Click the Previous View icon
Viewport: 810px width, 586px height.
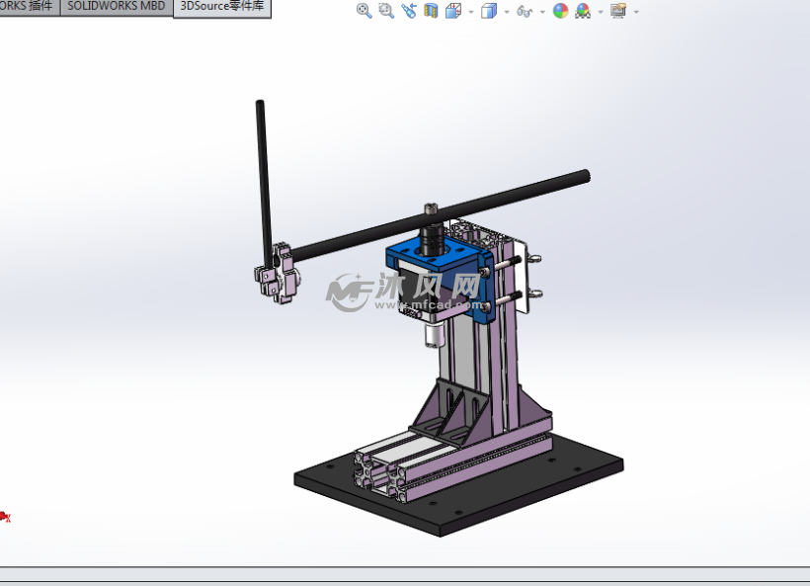click(409, 11)
